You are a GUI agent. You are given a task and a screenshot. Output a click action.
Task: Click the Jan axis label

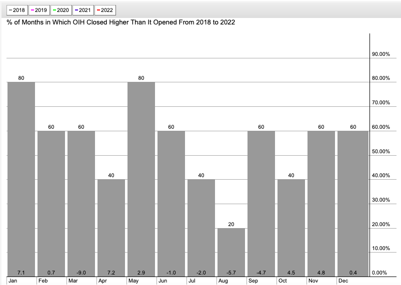pos(13,281)
